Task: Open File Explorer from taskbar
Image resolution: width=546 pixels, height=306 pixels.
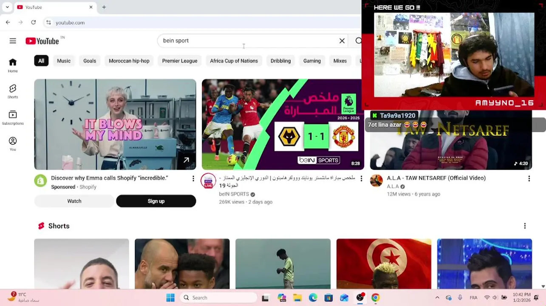Action: click(x=297, y=298)
